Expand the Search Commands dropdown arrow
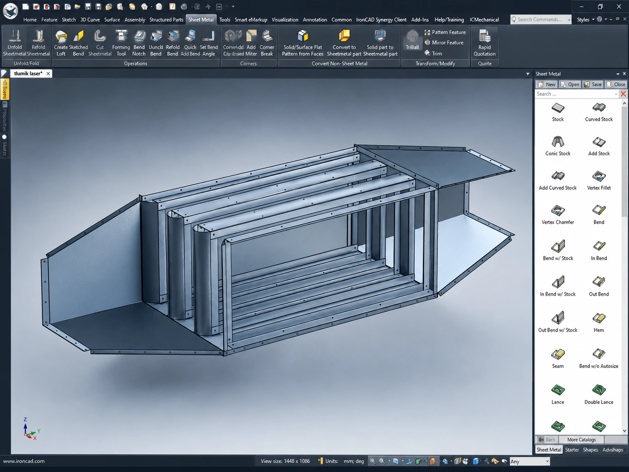 point(569,20)
